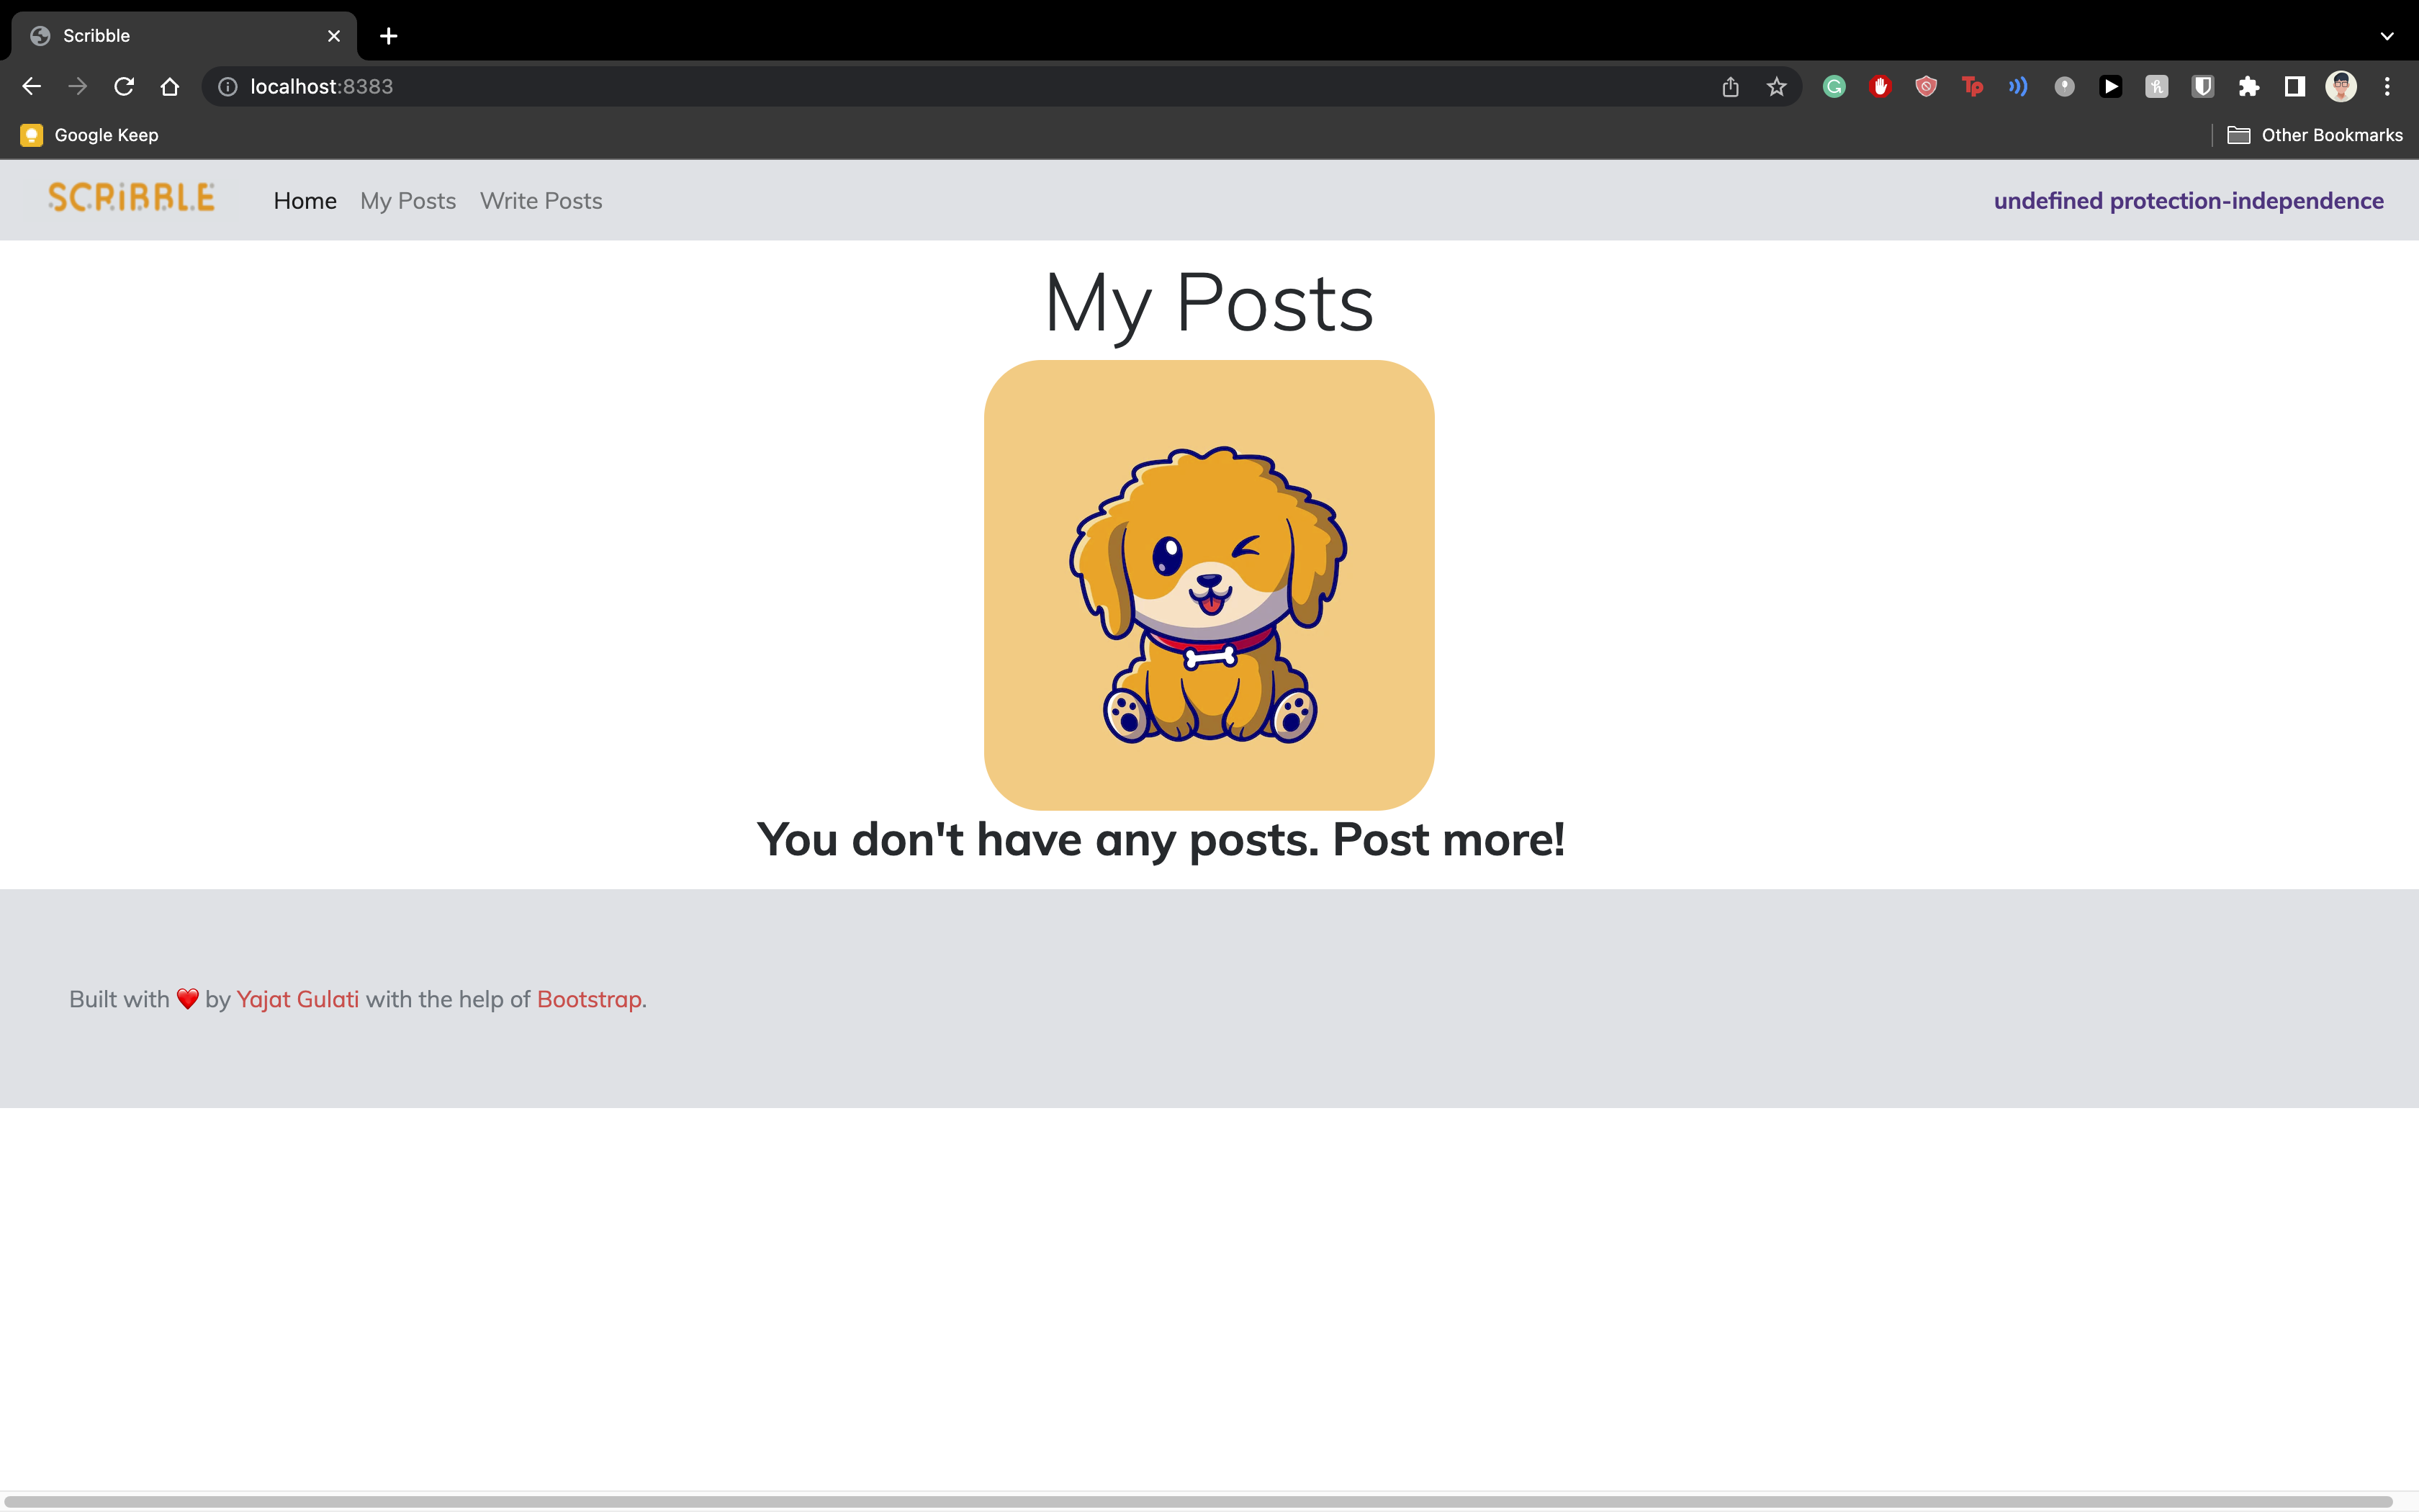2419x1512 pixels.
Task: Open the tab search chevron
Action: (2387, 36)
